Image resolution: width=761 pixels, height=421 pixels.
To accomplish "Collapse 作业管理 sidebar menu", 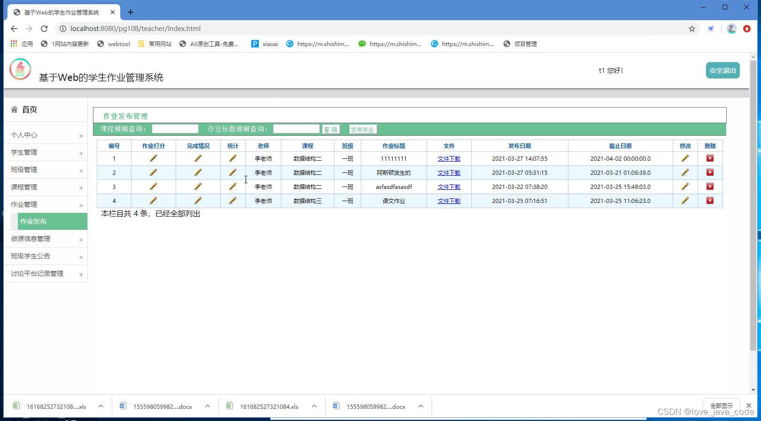I will [46, 204].
